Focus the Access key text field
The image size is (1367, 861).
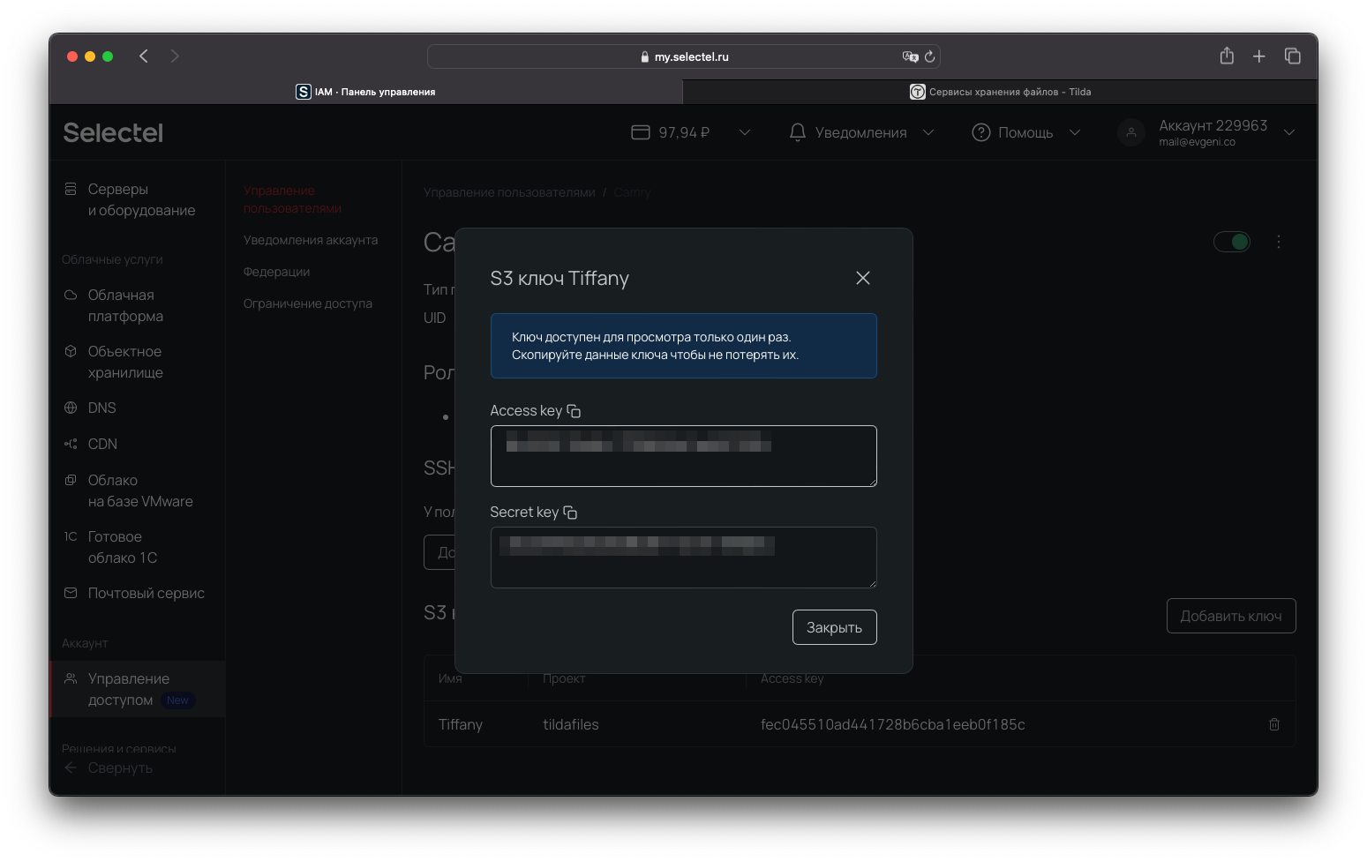click(683, 456)
